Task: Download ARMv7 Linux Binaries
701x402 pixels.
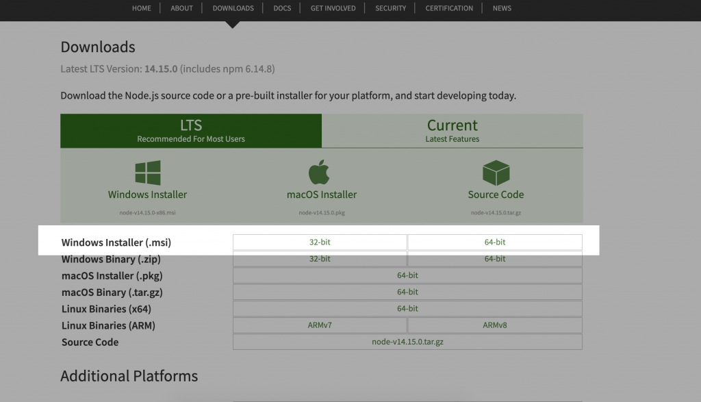Action: [320, 325]
